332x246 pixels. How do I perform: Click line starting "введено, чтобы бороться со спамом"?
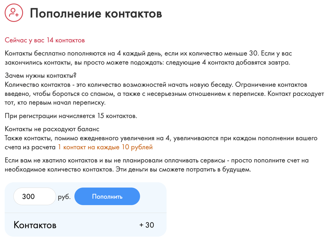click(164, 94)
